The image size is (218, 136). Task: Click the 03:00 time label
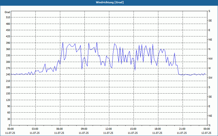click(x=35, y=129)
